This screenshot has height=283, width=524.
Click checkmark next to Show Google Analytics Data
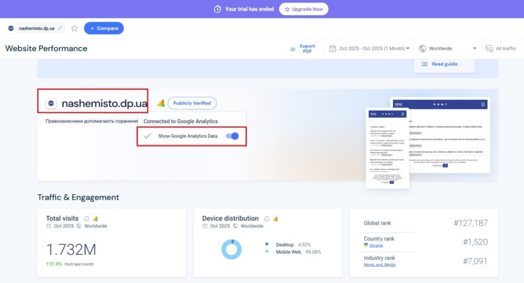click(147, 136)
